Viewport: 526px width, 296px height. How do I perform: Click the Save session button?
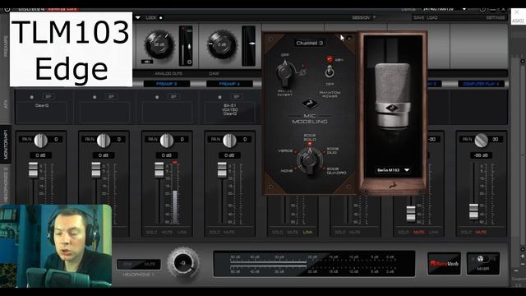tap(418, 17)
